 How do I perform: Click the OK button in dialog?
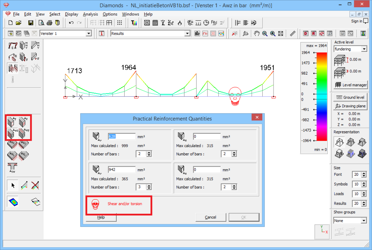coord(244,217)
